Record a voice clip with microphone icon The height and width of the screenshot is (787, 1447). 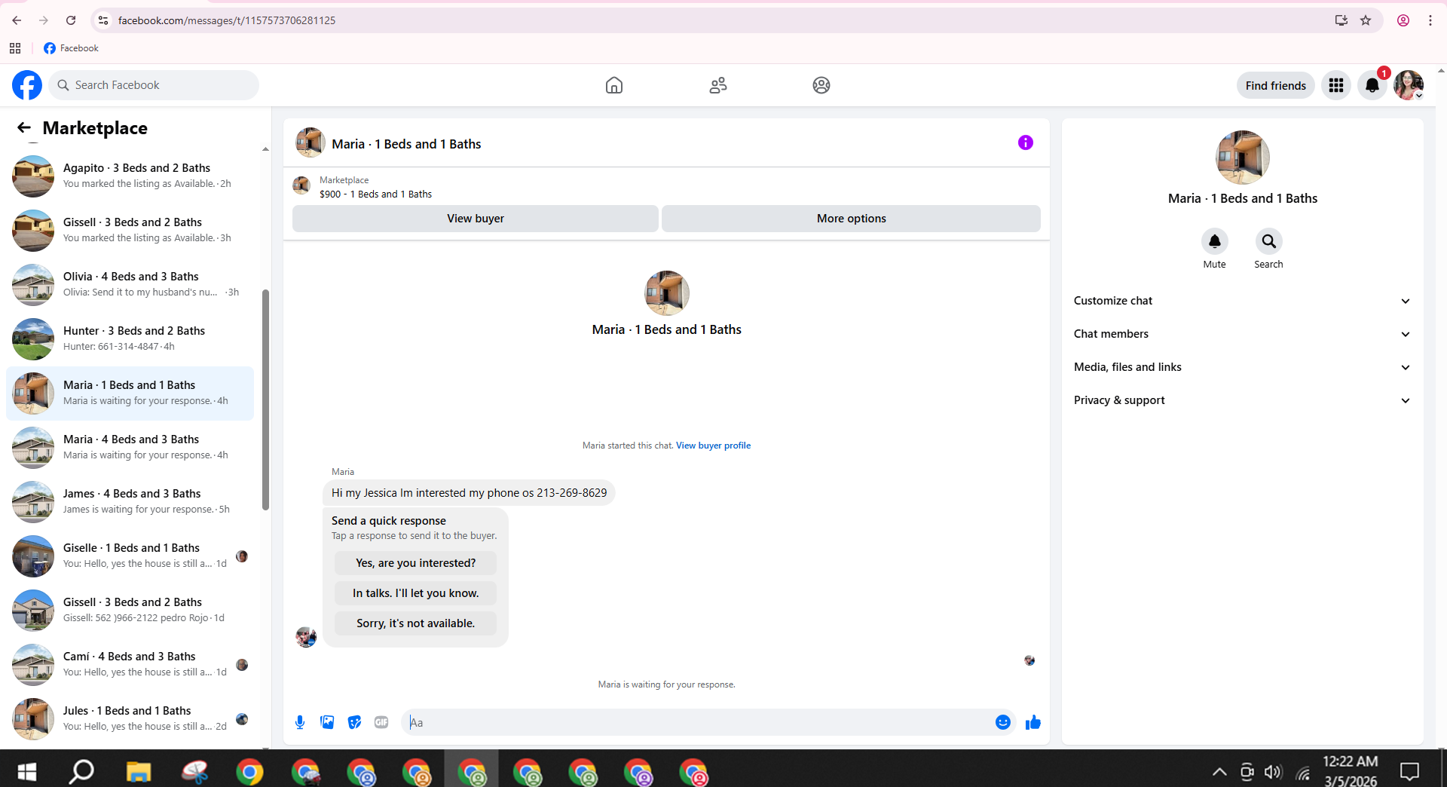tap(300, 722)
